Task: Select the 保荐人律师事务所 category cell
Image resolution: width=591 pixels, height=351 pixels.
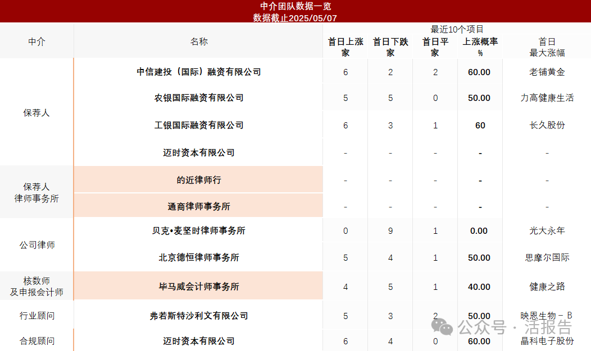Action: (37, 193)
